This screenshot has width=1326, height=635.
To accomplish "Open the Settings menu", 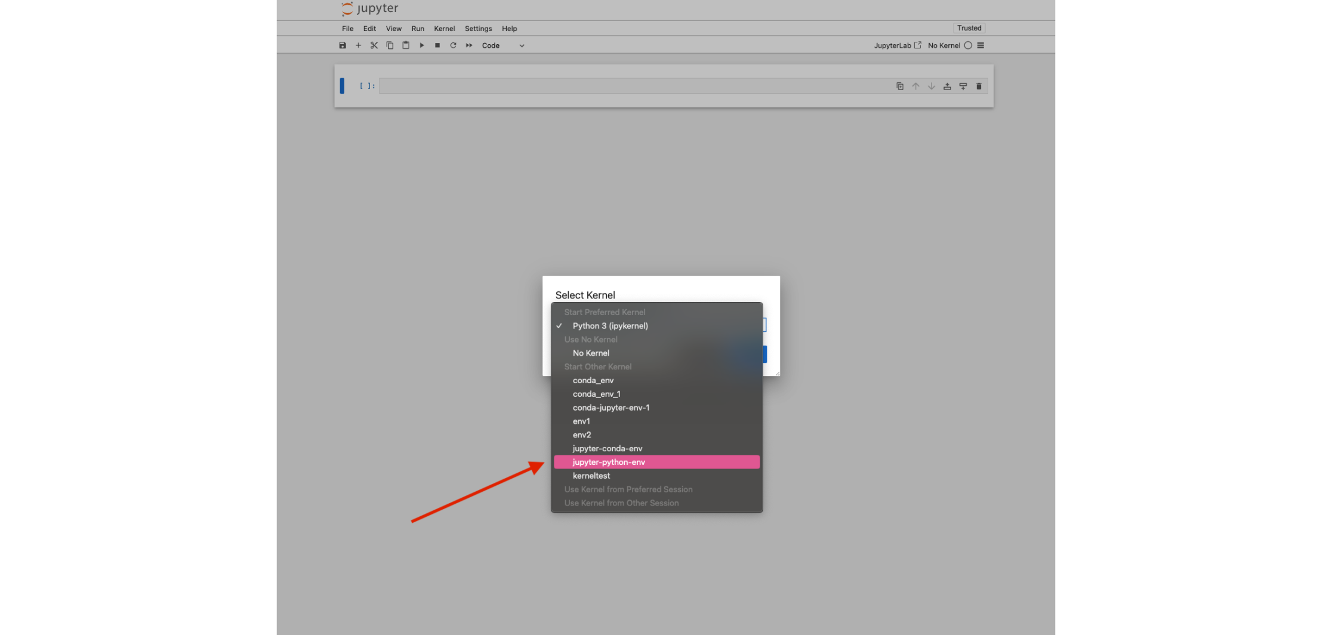I will (478, 29).
